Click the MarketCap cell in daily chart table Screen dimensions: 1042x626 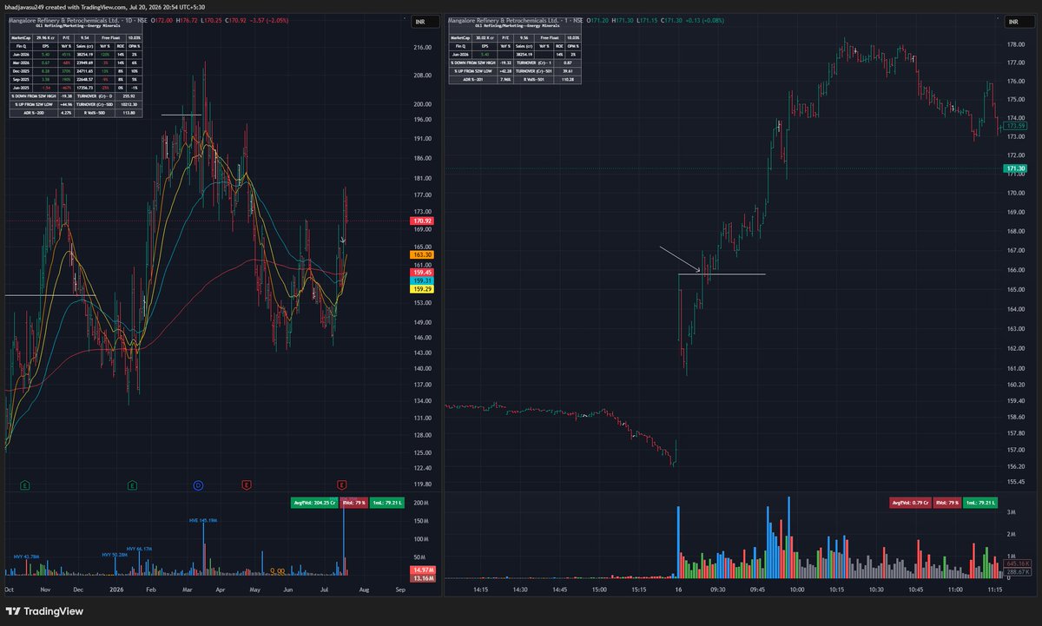point(19,37)
